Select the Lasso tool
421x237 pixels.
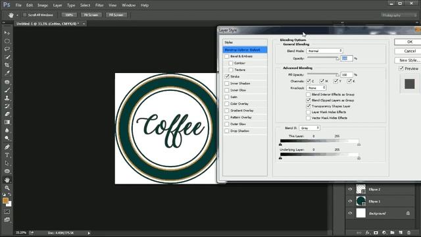(x=7, y=49)
